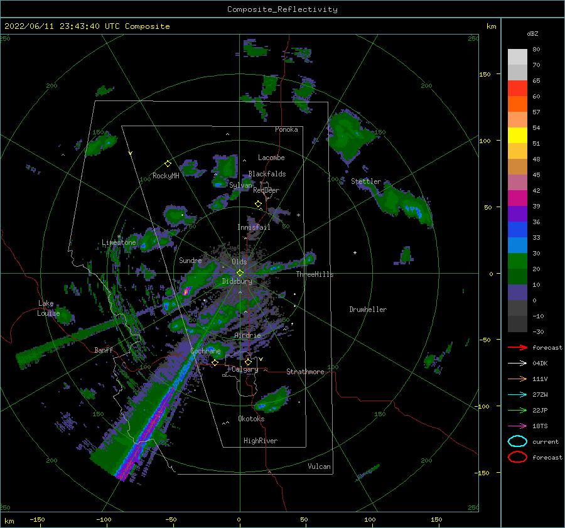Select the Airdrie label
Viewport: 565px width, 528px height.
(x=247, y=335)
